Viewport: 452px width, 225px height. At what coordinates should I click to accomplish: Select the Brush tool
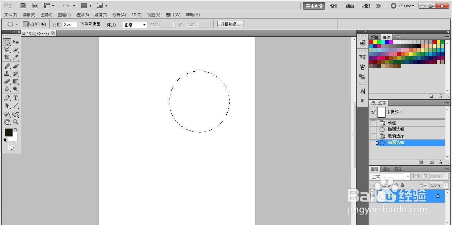16,66
